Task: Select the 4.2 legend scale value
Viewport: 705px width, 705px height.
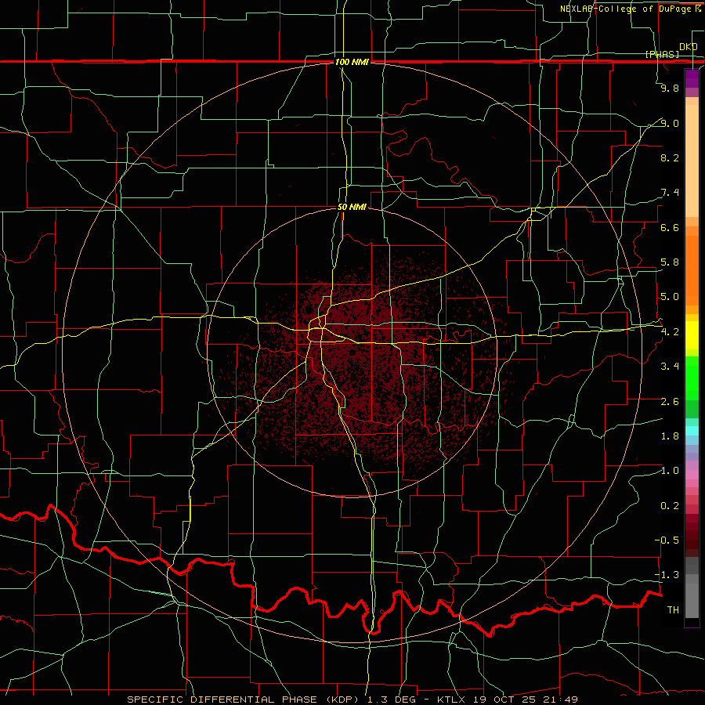Action: point(670,332)
